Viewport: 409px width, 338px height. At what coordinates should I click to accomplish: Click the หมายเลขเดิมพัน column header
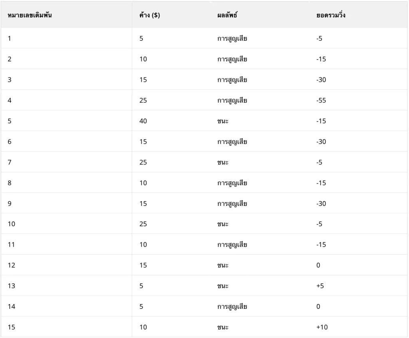coord(30,16)
